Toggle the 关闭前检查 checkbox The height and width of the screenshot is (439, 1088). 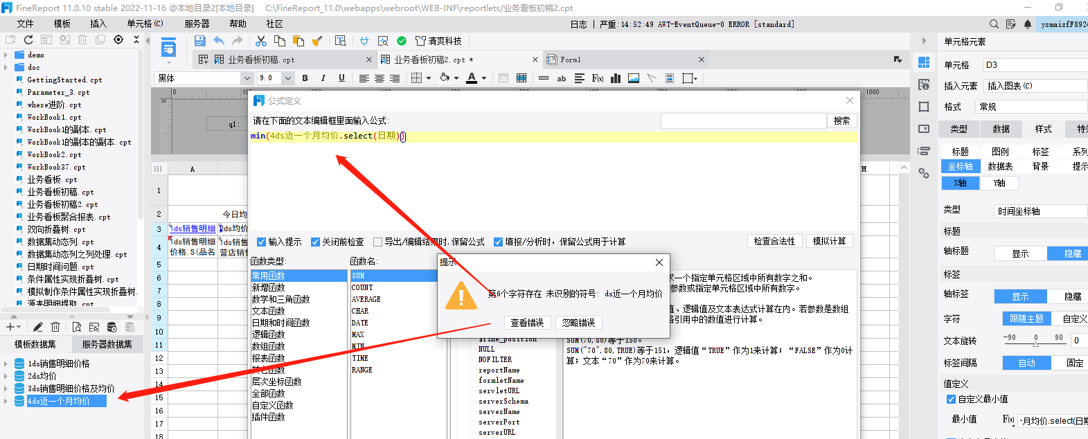pos(315,242)
